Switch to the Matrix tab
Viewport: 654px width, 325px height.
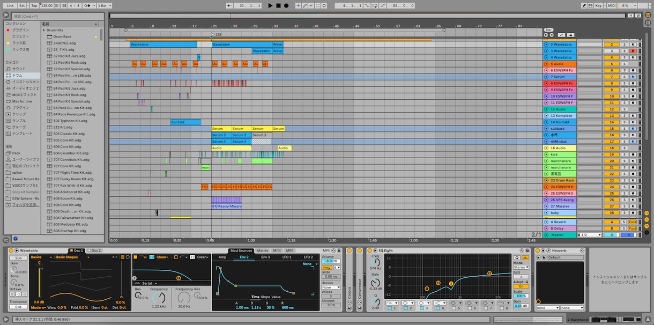point(262,250)
